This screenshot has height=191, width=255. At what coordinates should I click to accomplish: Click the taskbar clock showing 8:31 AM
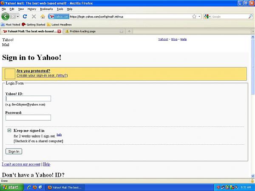tap(246, 188)
